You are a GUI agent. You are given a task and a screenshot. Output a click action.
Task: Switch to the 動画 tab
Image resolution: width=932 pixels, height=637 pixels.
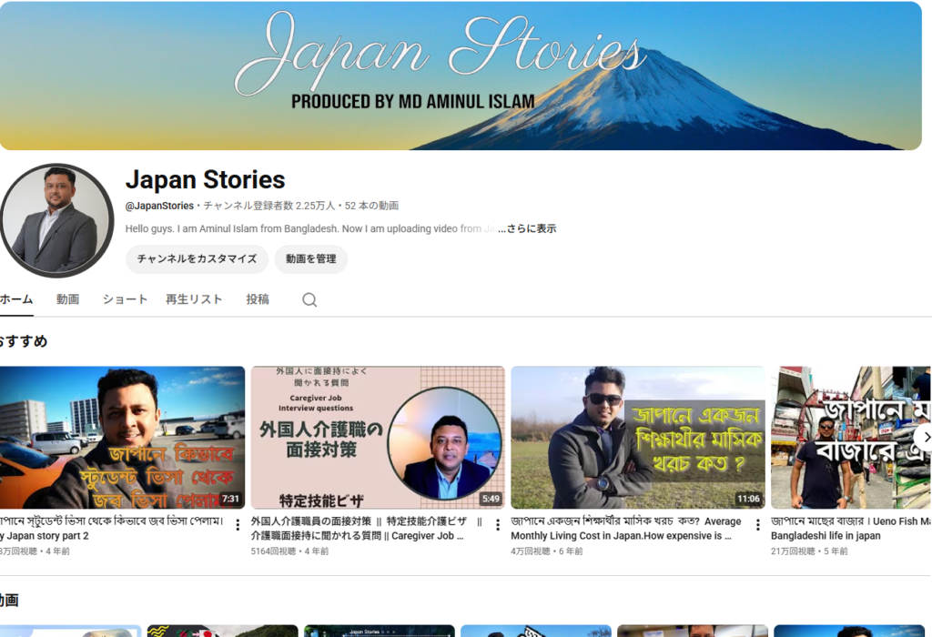pos(67,299)
